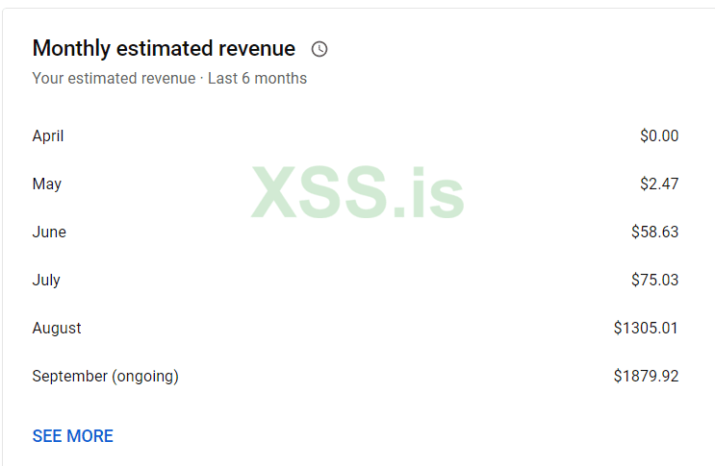Select the April month label
Viewport: 715px width, 466px height.
(48, 136)
